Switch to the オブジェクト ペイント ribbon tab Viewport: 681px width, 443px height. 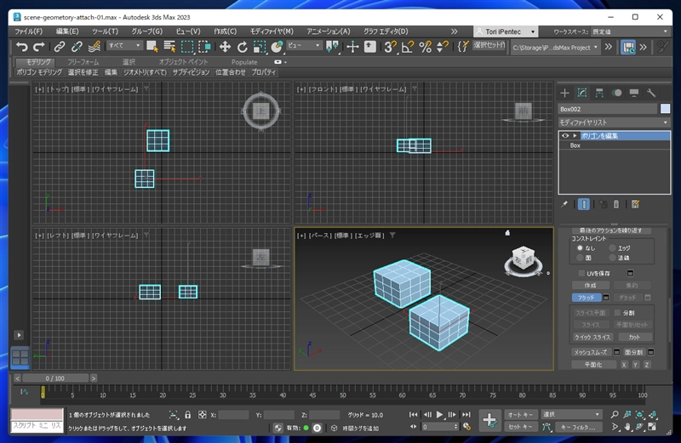[x=183, y=62]
